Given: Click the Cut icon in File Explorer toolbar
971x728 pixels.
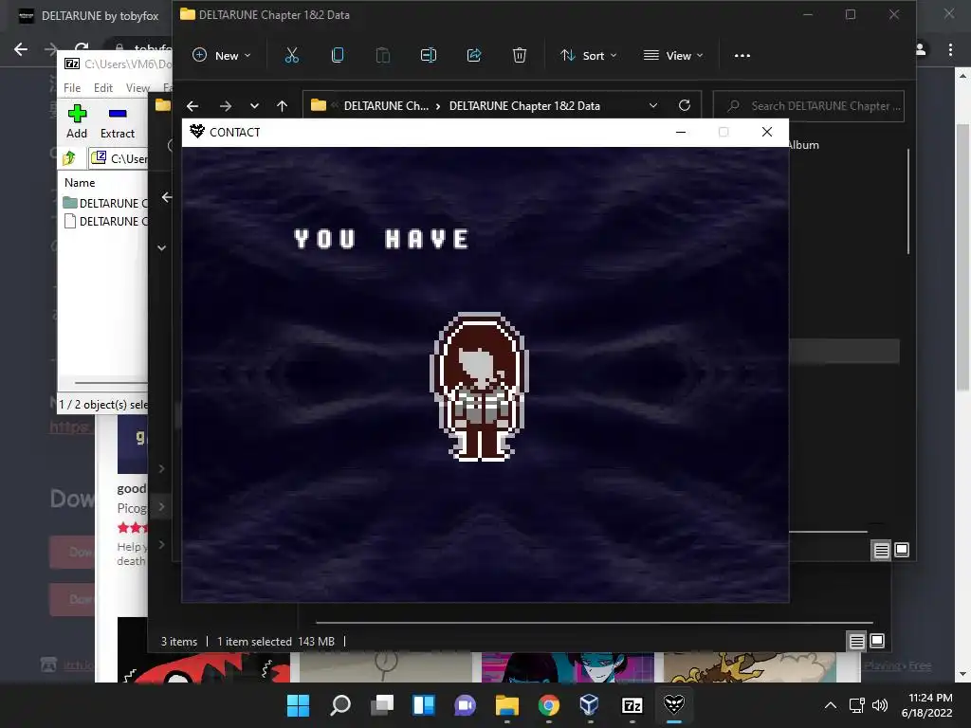Looking at the screenshot, I should pyautogui.click(x=292, y=56).
